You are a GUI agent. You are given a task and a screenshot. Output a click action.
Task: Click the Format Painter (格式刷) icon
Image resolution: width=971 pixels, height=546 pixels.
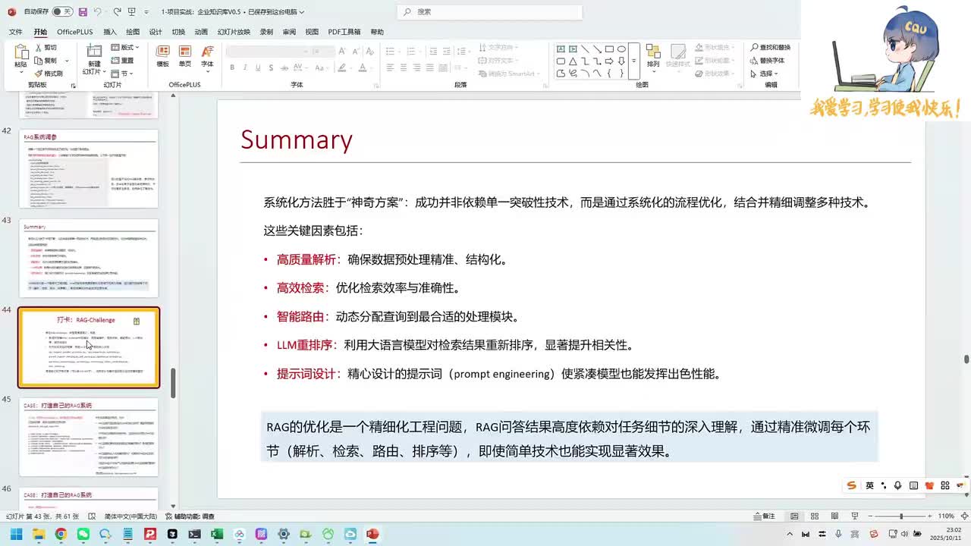pos(38,74)
